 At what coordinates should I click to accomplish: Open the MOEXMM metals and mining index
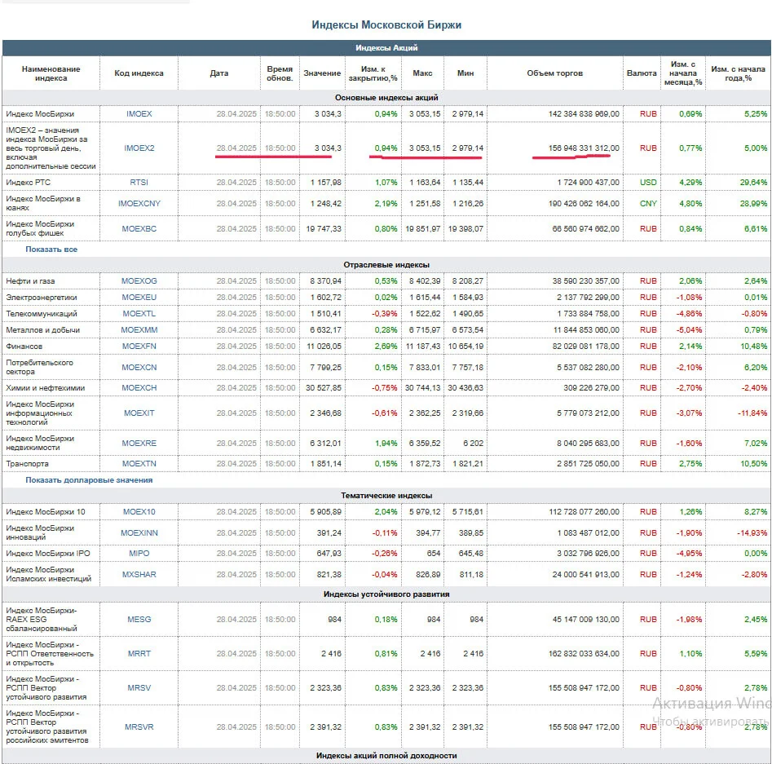139,330
